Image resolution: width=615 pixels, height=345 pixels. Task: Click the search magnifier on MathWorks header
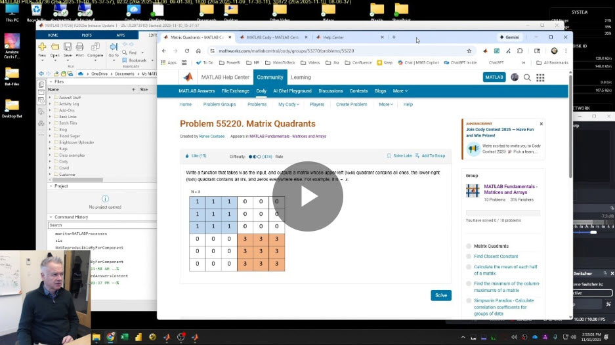pyautogui.click(x=527, y=77)
